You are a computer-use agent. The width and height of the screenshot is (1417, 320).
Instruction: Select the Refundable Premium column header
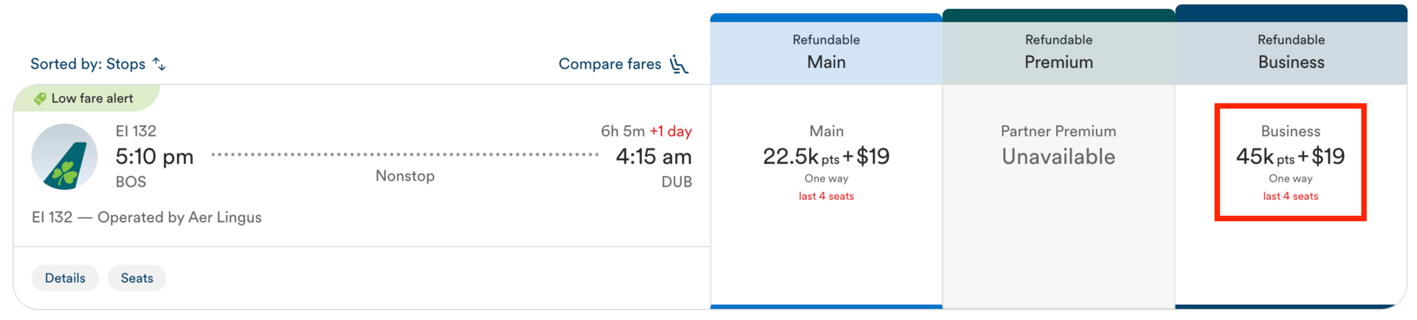1058,52
